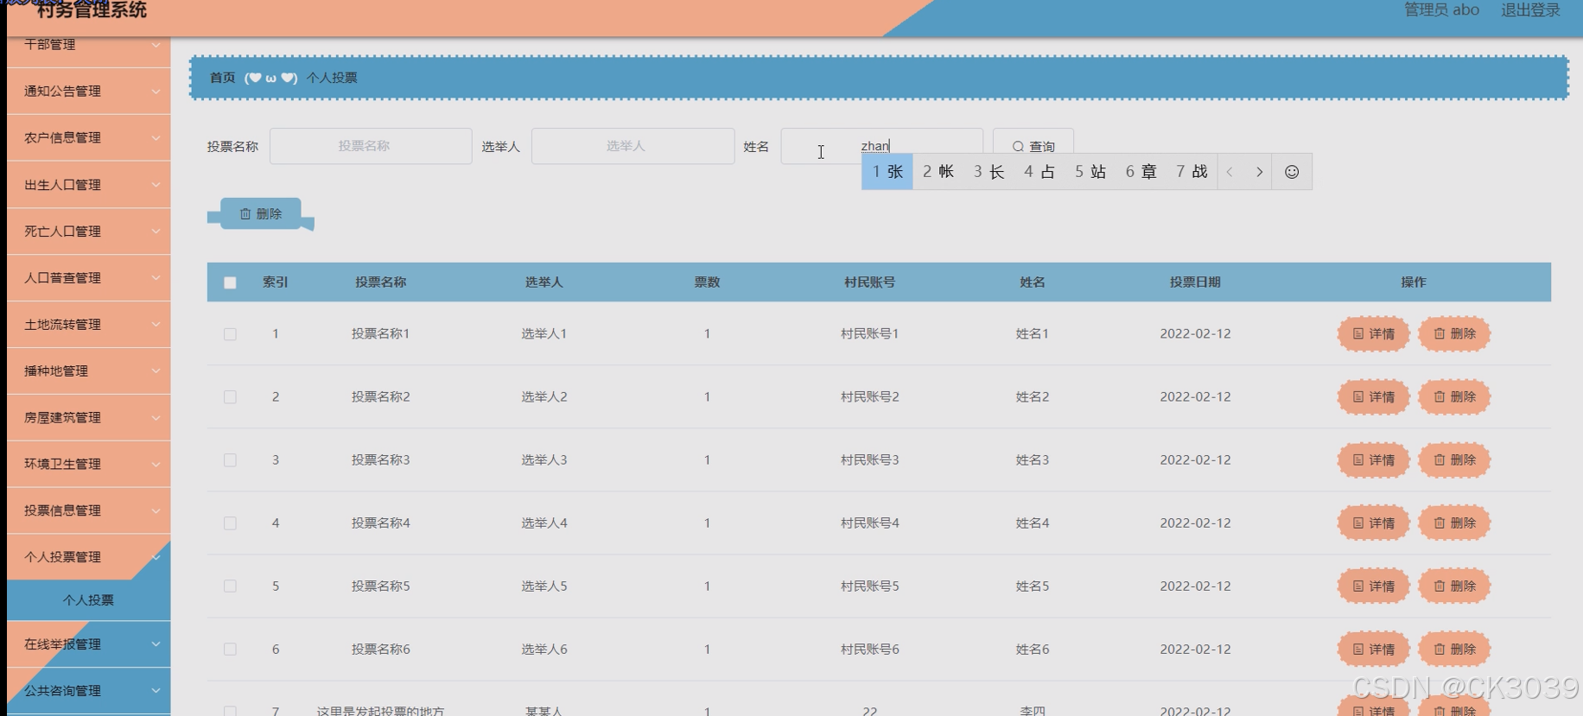The height and width of the screenshot is (716, 1583).
Task: Expand 公共咨询管理 sidebar menu
Action: pyautogui.click(x=89, y=690)
